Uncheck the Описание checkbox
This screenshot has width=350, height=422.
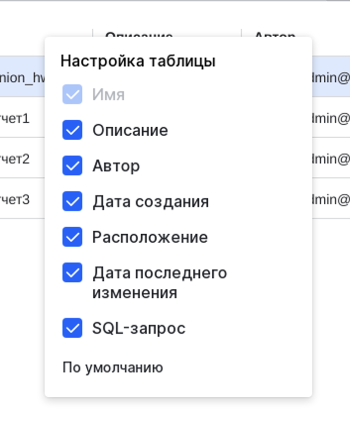[72, 130]
